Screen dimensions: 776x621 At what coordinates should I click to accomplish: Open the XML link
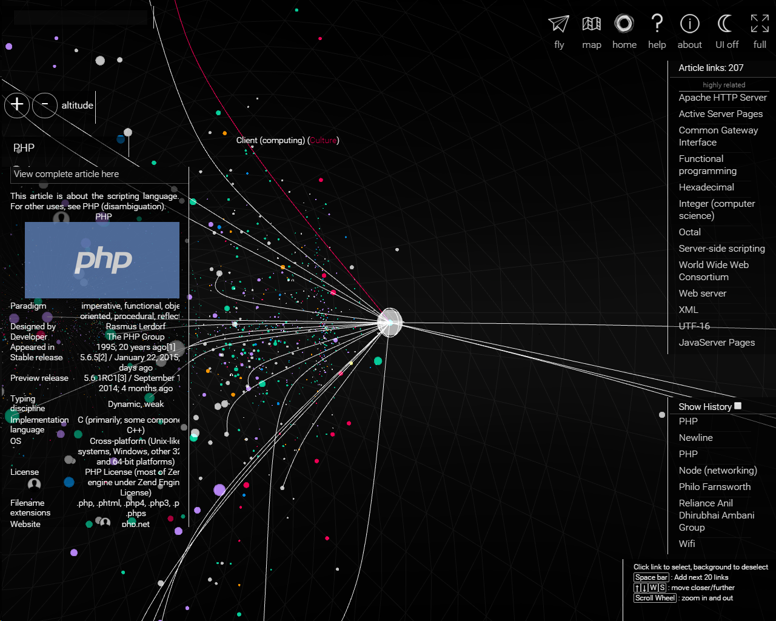pyautogui.click(x=689, y=310)
